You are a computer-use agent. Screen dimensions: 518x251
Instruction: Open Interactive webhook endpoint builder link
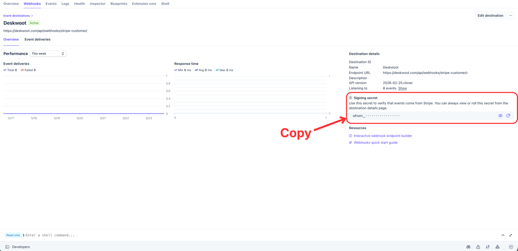click(383, 136)
